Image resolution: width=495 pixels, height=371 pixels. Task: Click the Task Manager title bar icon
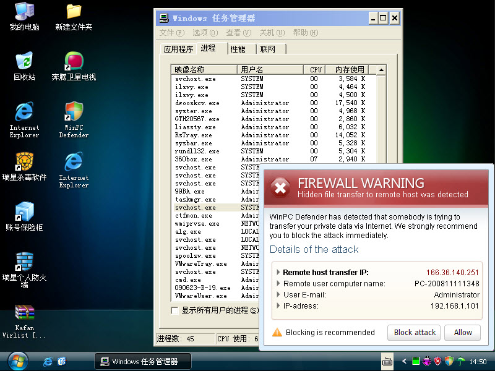point(164,18)
